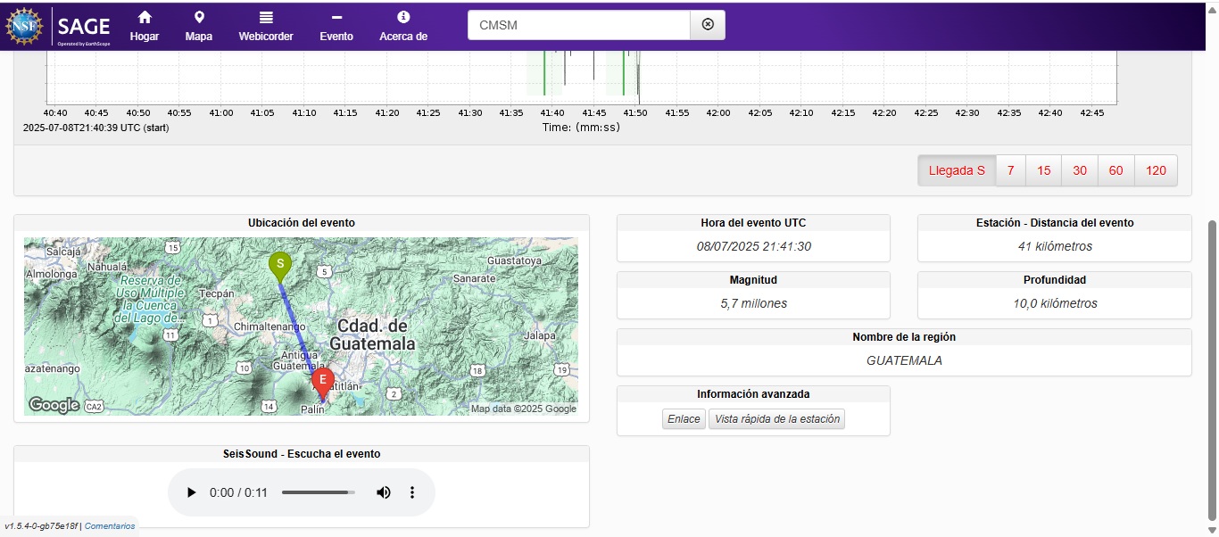Image resolution: width=1219 pixels, height=537 pixels.
Task: Click the Enlace button
Action: 684,418
